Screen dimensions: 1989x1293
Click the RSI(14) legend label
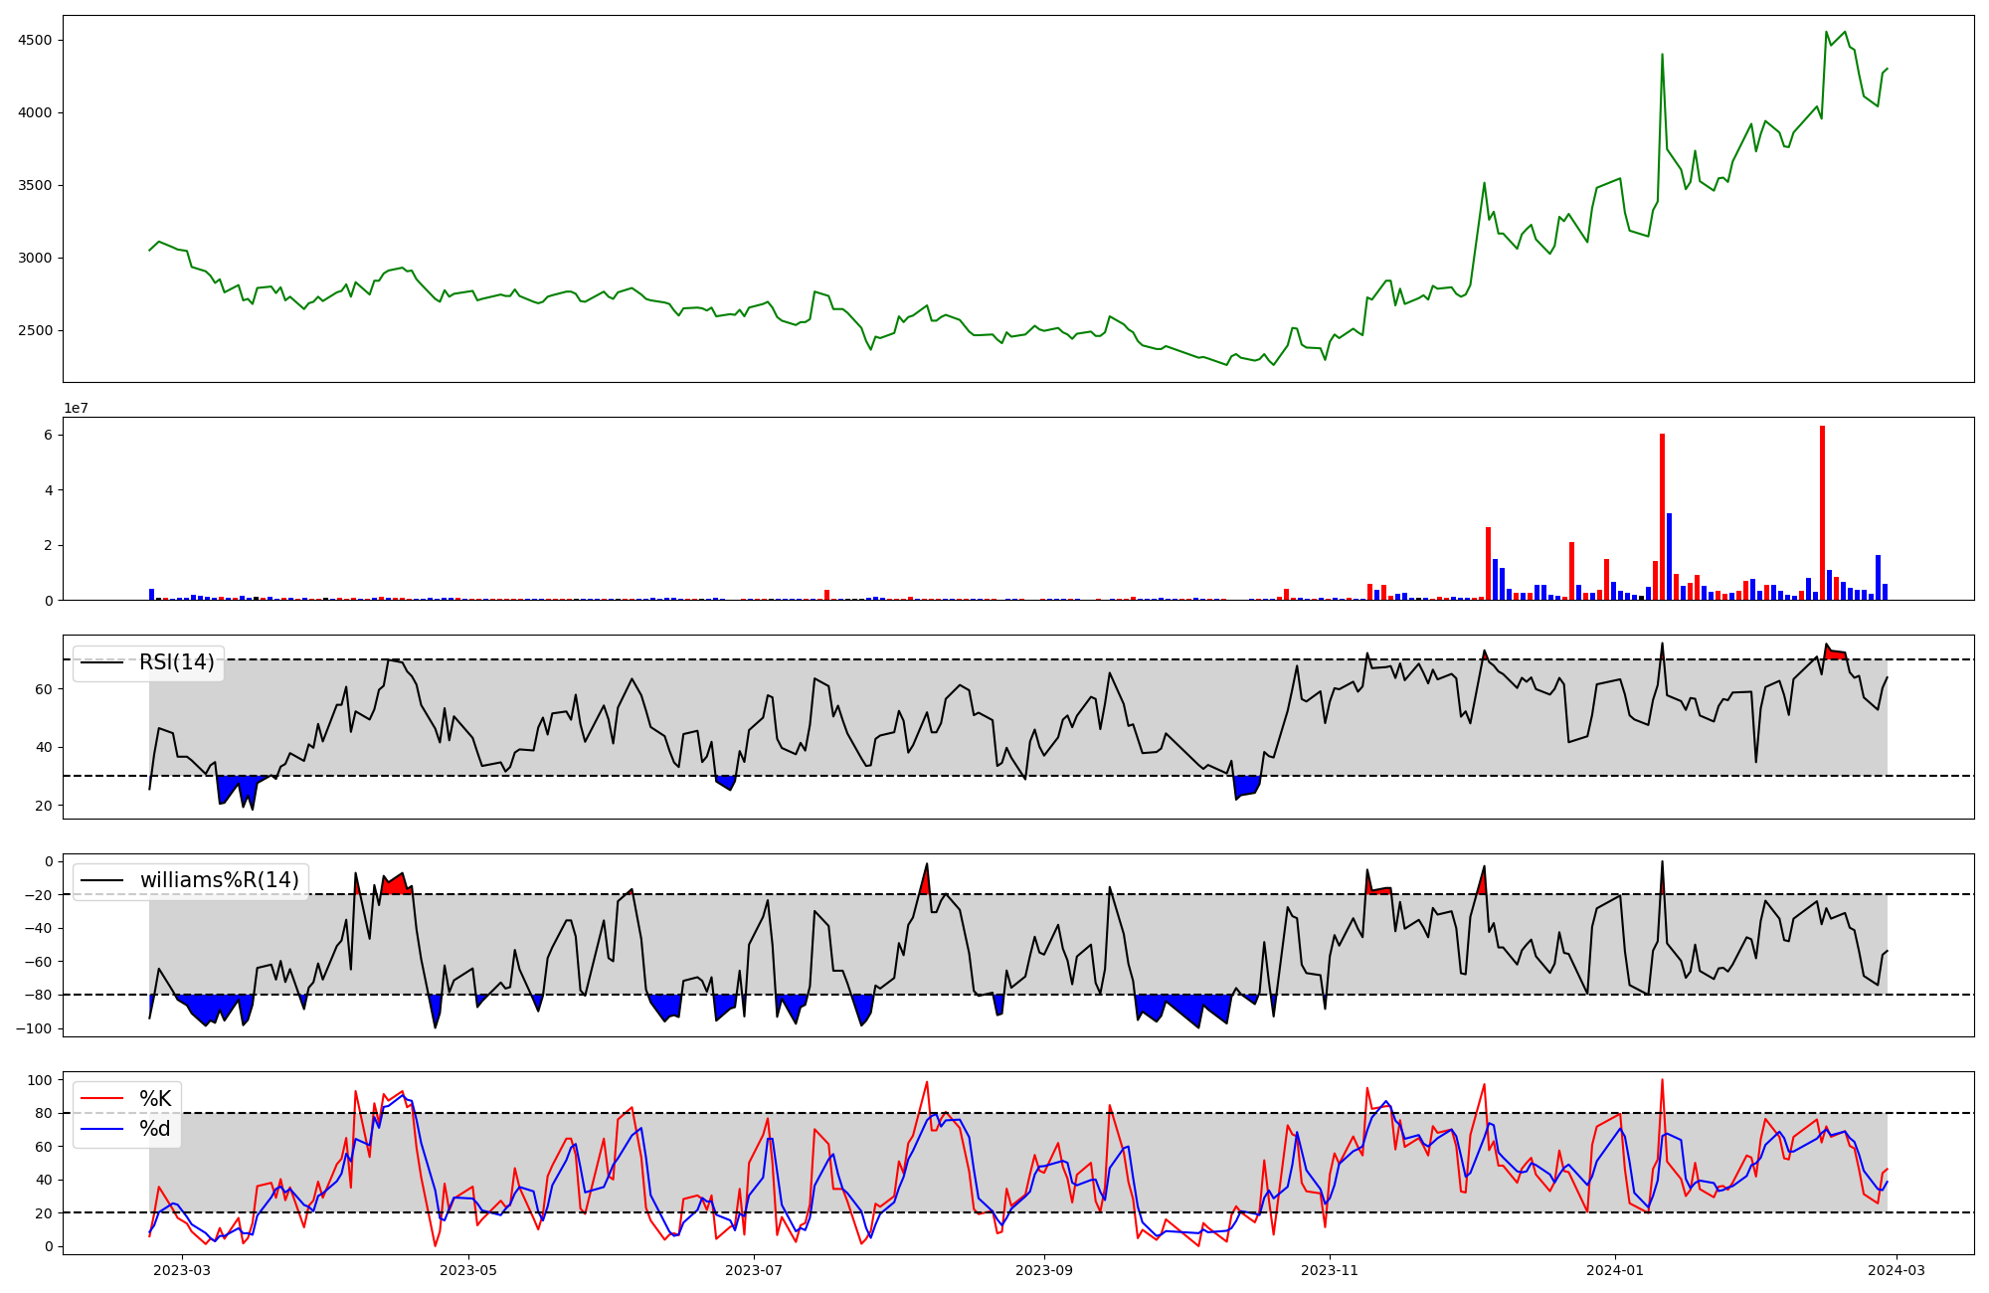tap(176, 662)
